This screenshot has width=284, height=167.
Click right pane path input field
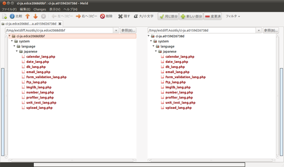[x=202, y=31]
